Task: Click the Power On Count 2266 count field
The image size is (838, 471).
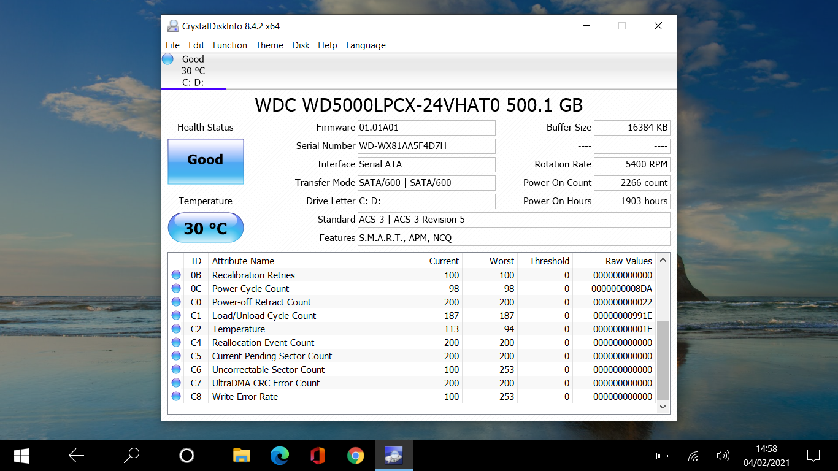Action: (632, 183)
